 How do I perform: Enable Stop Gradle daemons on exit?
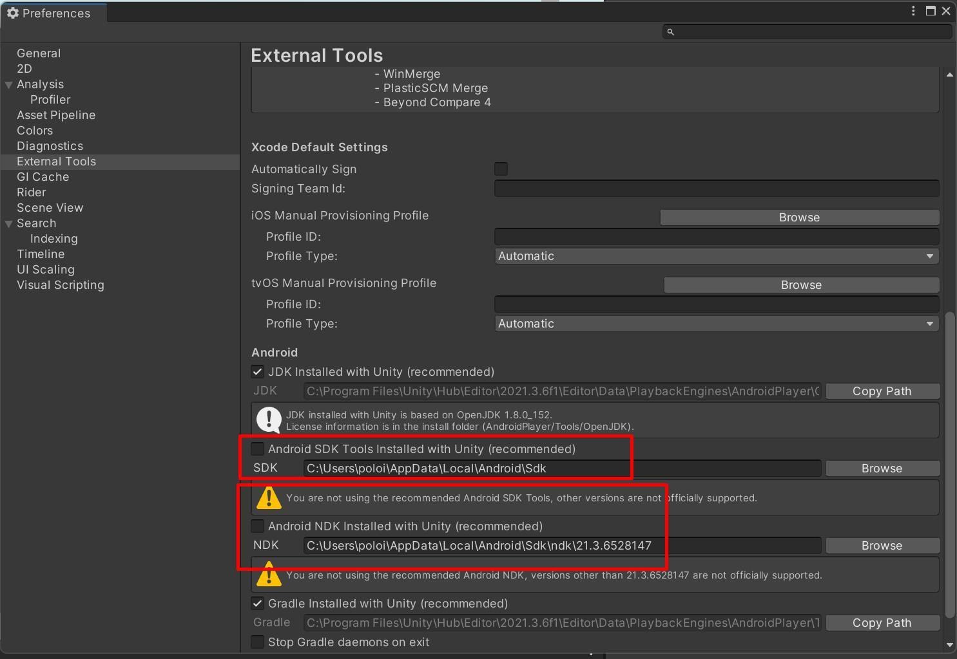coord(257,642)
